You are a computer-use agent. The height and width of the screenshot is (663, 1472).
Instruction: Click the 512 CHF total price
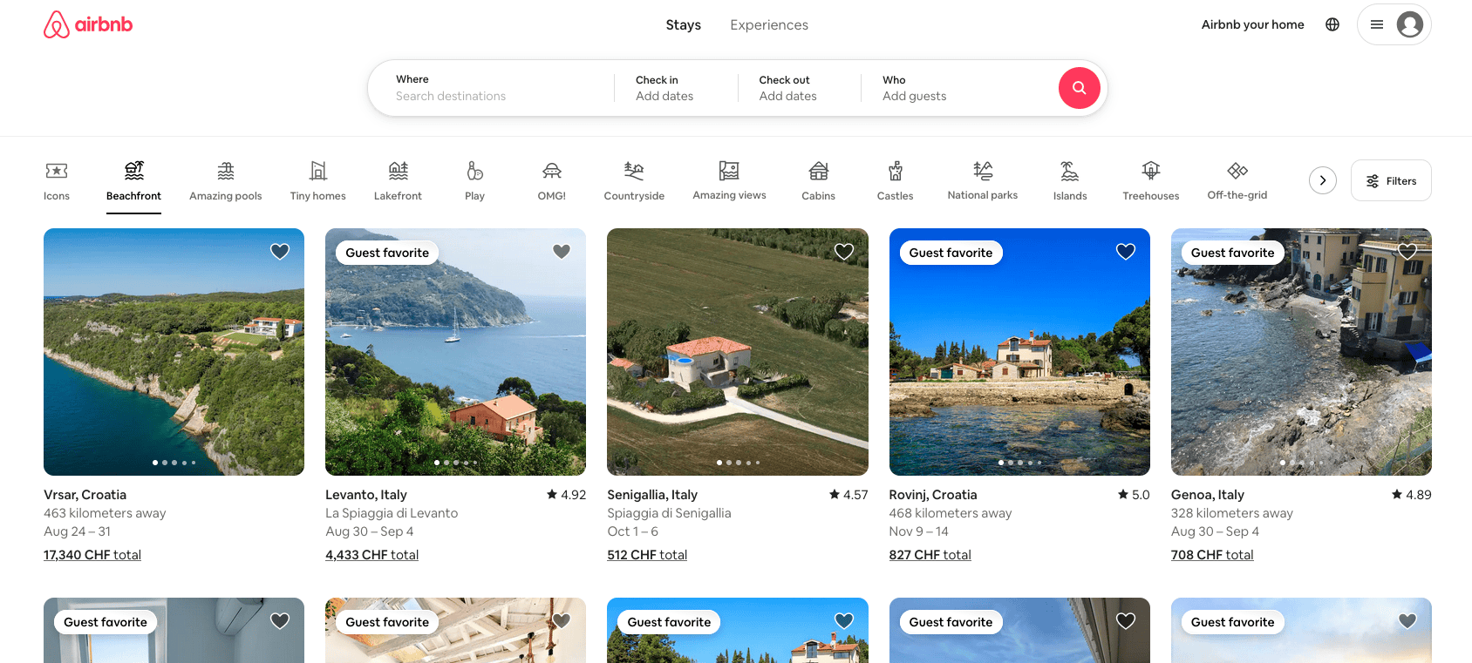647,555
